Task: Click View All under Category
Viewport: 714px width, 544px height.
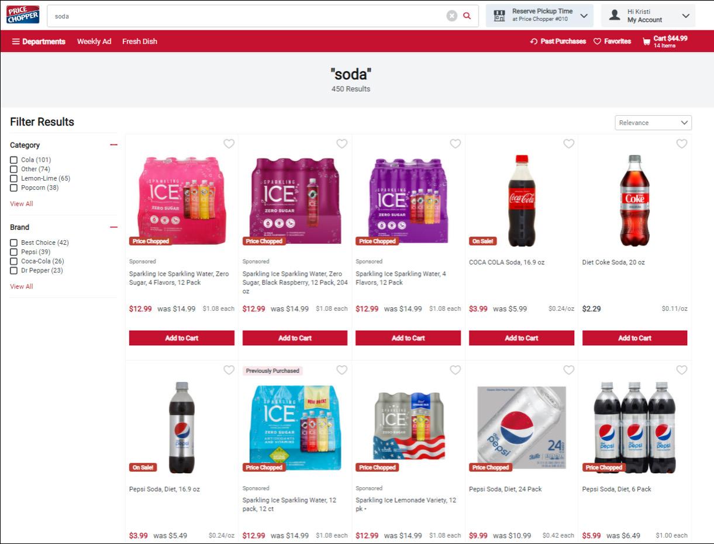Action: coord(22,204)
